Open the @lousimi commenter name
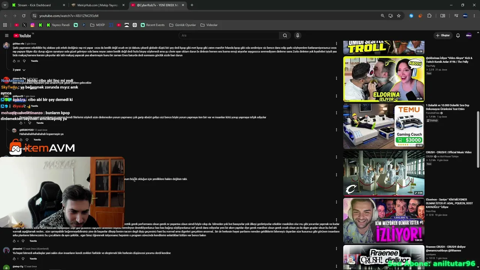Screen dimensions: 480x270 point(18,249)
